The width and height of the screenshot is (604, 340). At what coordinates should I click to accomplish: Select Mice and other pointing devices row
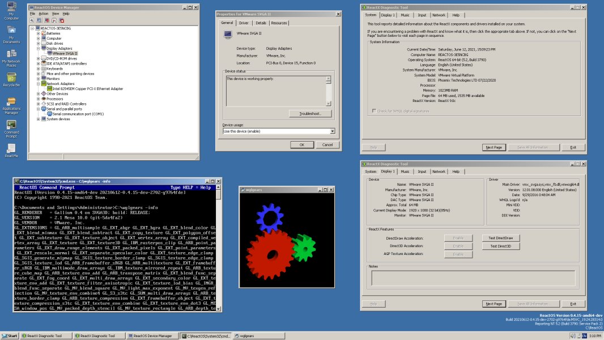click(x=70, y=74)
